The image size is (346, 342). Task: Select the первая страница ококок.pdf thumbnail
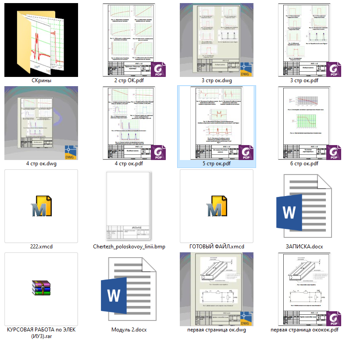(x=304, y=289)
